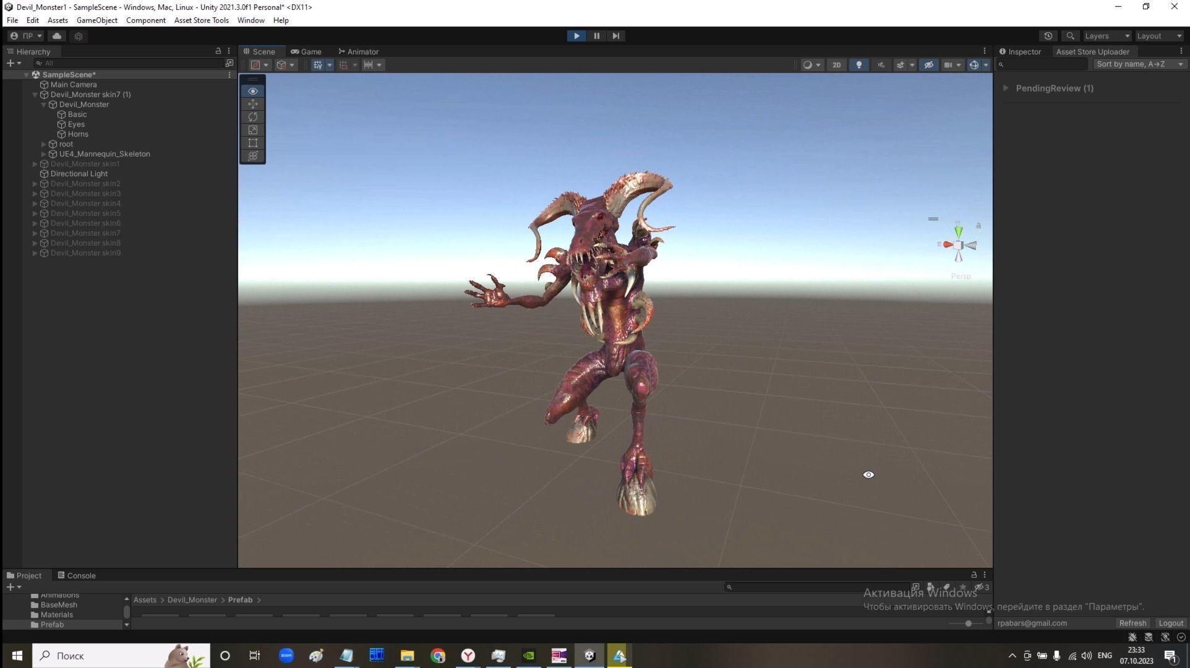Expand UE4_Mannequin_Skeleton node

point(44,154)
